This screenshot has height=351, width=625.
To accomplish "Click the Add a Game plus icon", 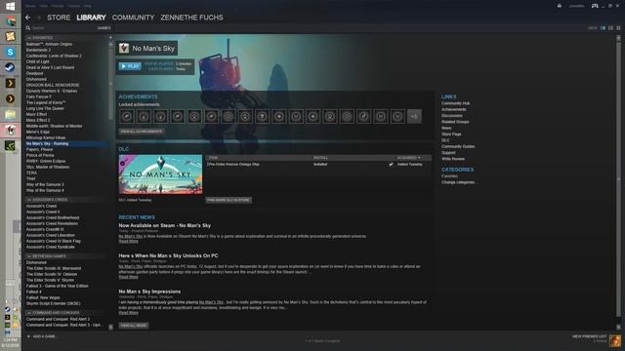I will [x=28, y=336].
